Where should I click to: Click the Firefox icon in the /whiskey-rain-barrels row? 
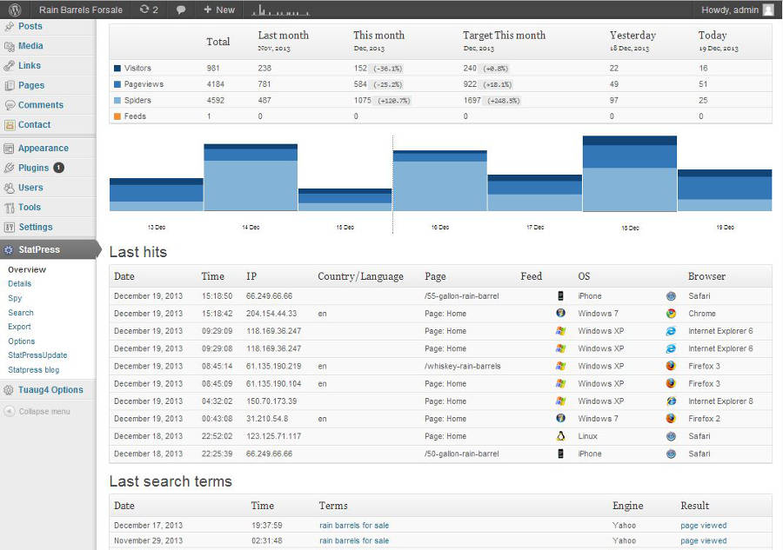point(671,366)
